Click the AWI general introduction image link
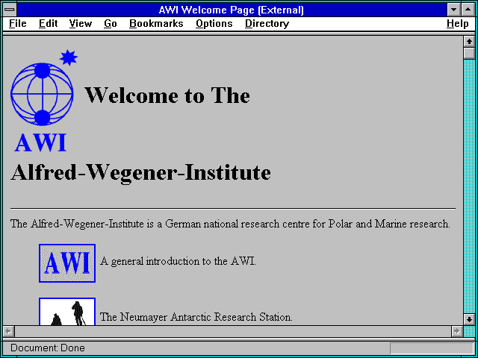Viewport: 478px width, 358px height. pyautogui.click(x=67, y=263)
